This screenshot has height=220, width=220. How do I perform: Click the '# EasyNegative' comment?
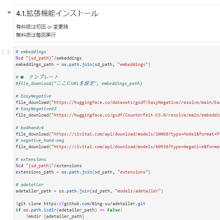(x=34, y=96)
